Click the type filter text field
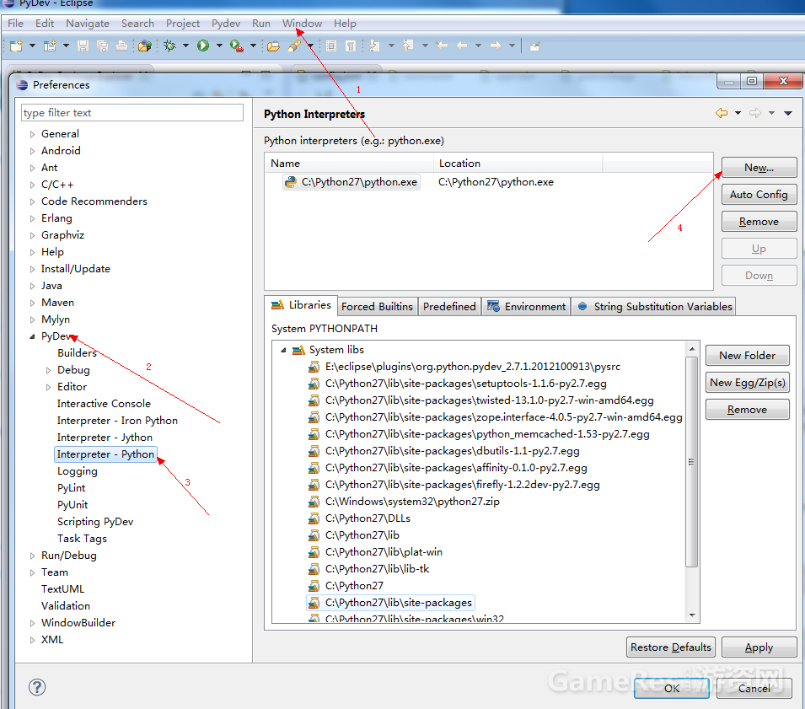Image resolution: width=805 pixels, height=709 pixels. [132, 112]
